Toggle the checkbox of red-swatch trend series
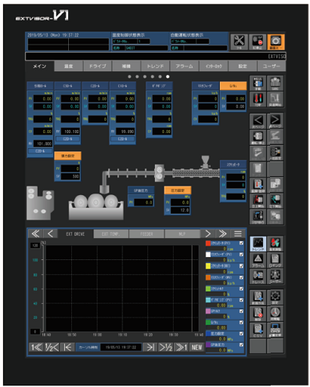This screenshot has width=310, height=387. click(241, 243)
